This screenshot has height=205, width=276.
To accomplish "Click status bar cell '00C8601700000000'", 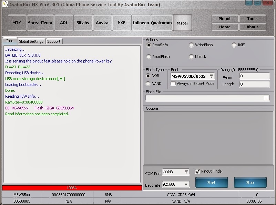I will pyautogui.click(x=68, y=195).
